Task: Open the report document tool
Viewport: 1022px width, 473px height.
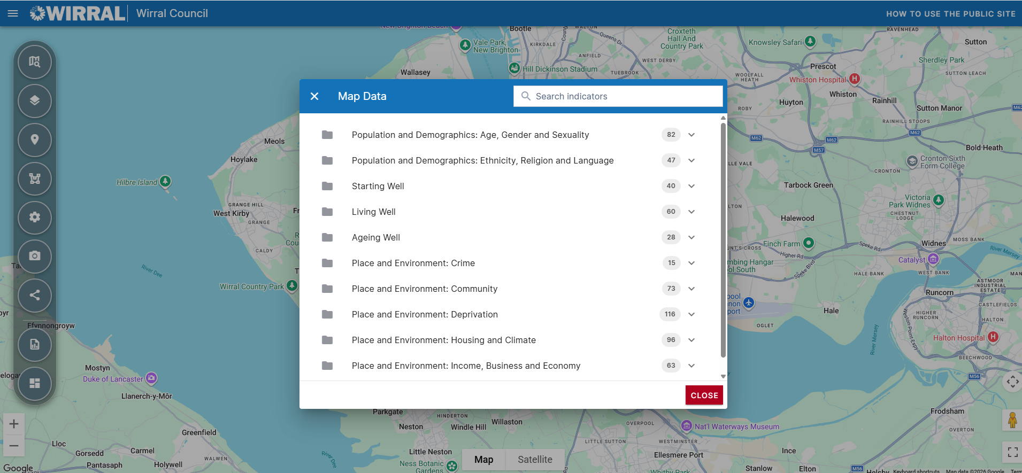Action: point(35,344)
